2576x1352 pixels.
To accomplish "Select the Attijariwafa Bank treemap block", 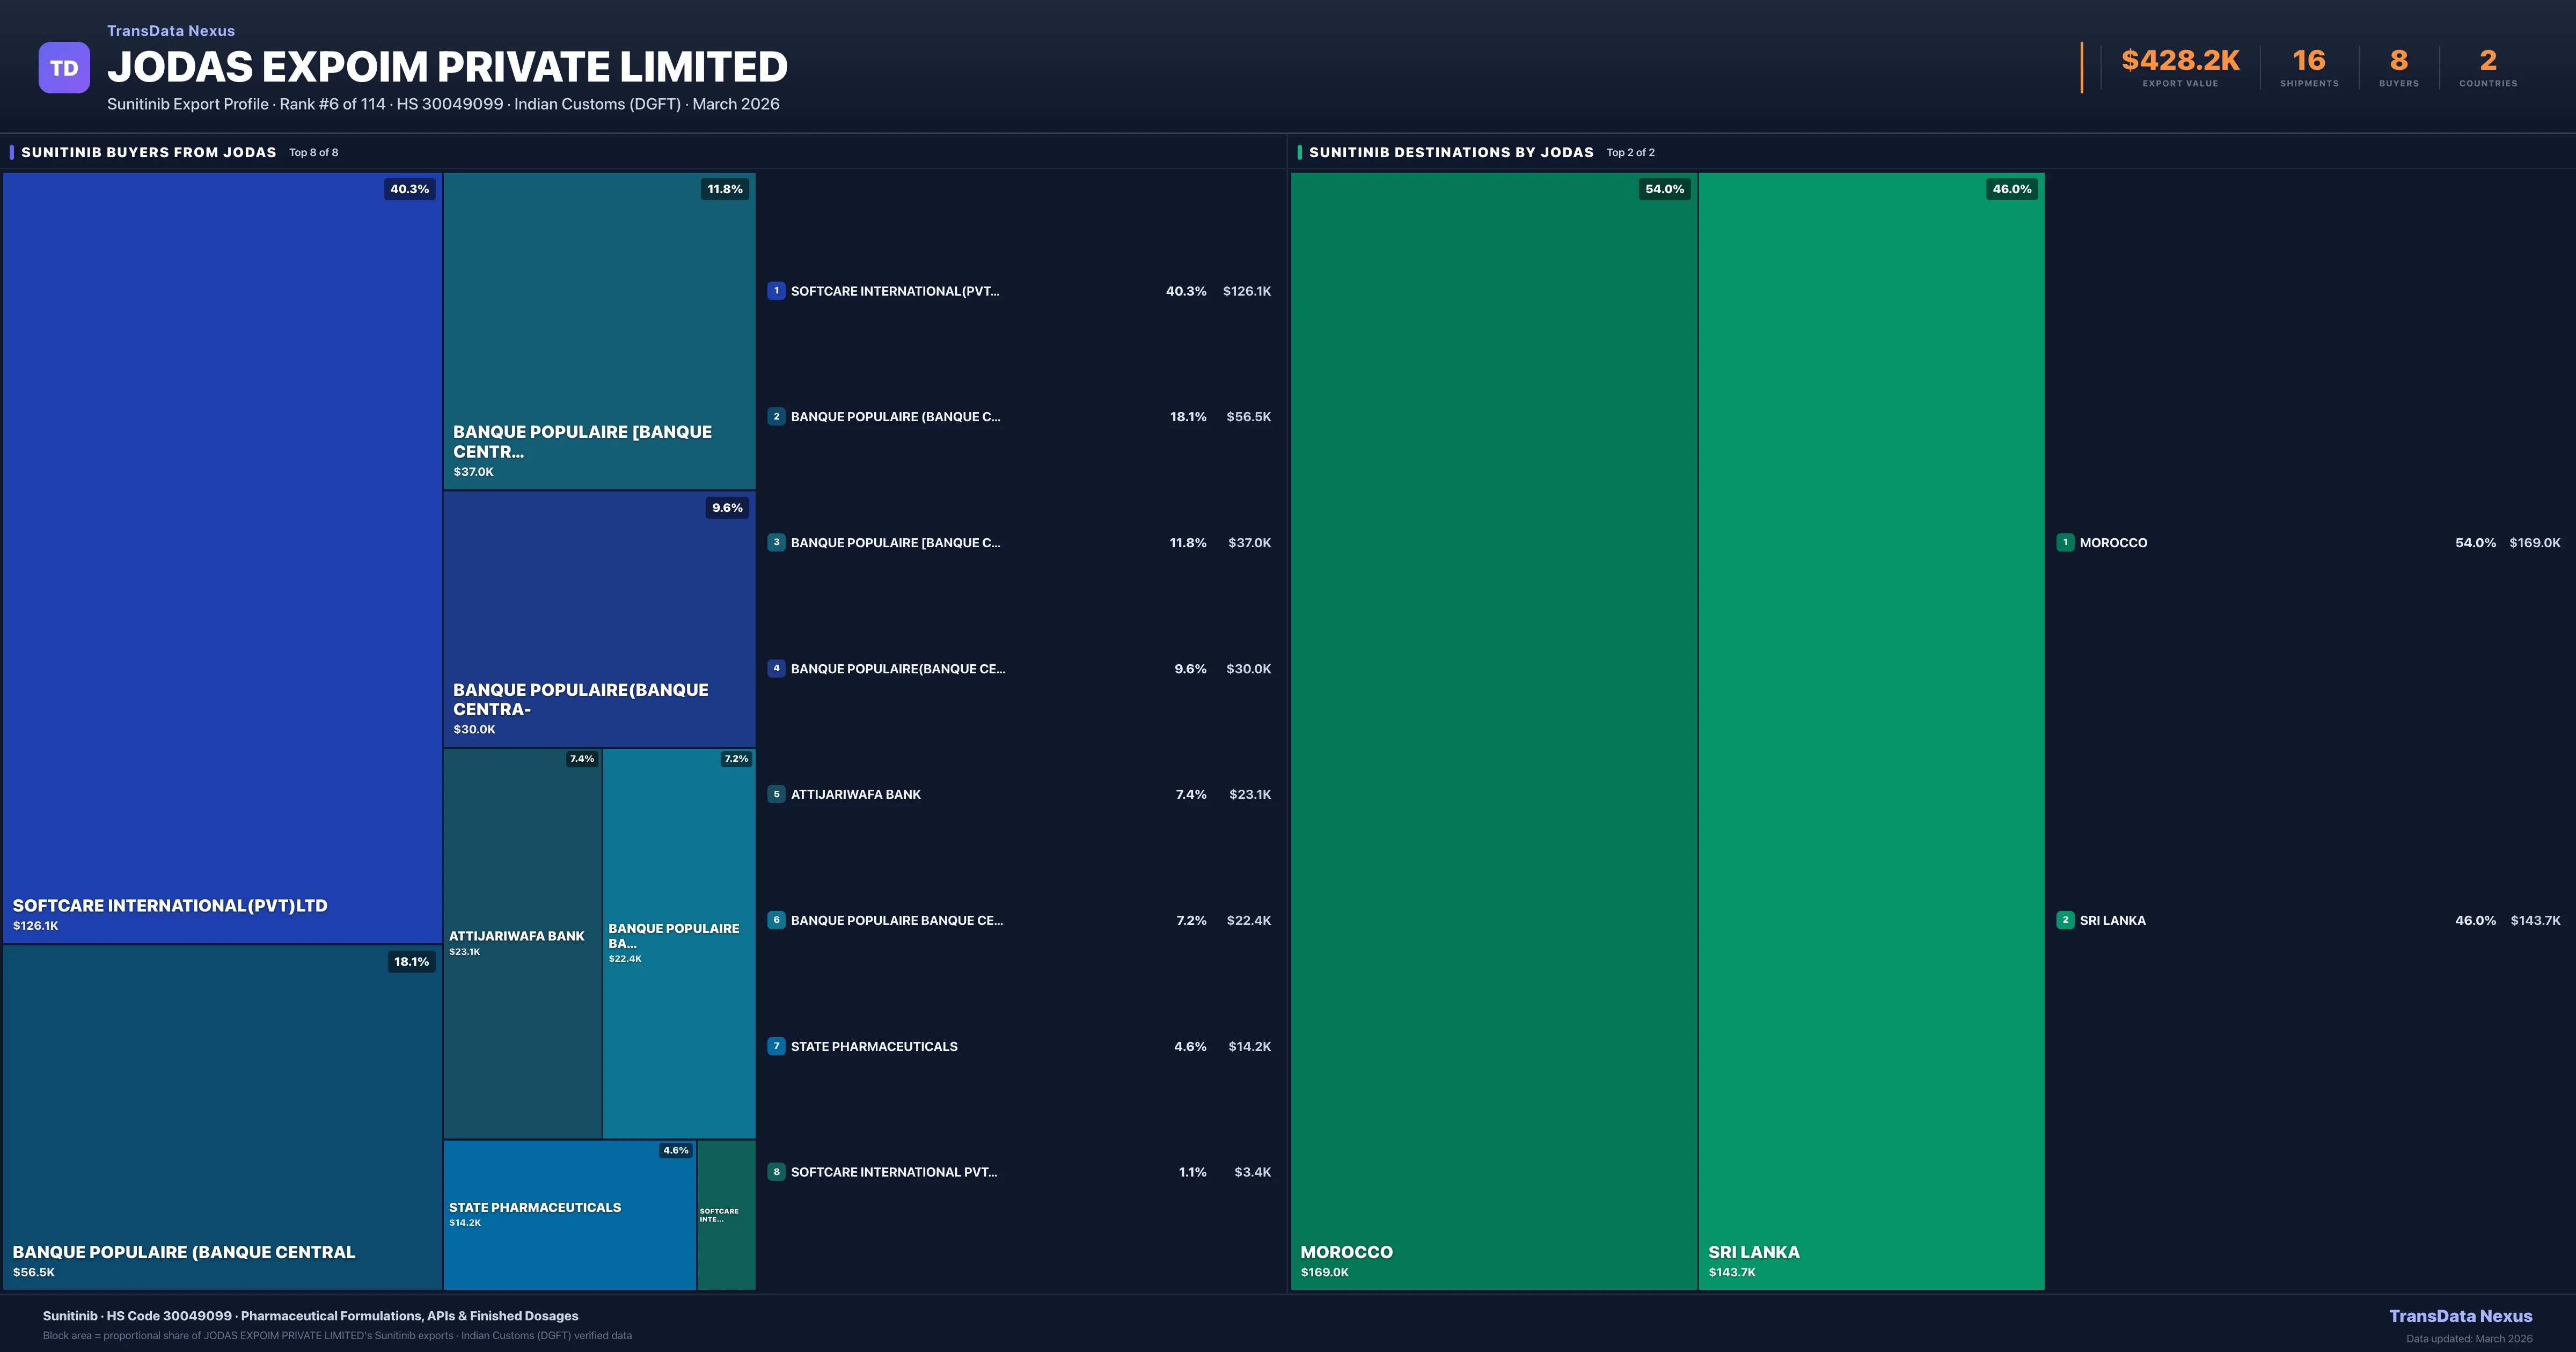I will (522, 943).
